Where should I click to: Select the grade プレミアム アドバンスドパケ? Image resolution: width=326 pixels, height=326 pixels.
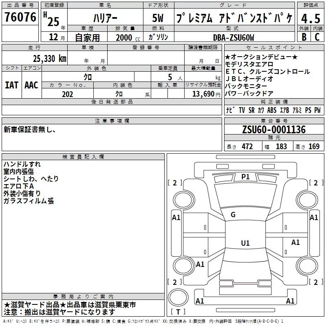(234, 18)
